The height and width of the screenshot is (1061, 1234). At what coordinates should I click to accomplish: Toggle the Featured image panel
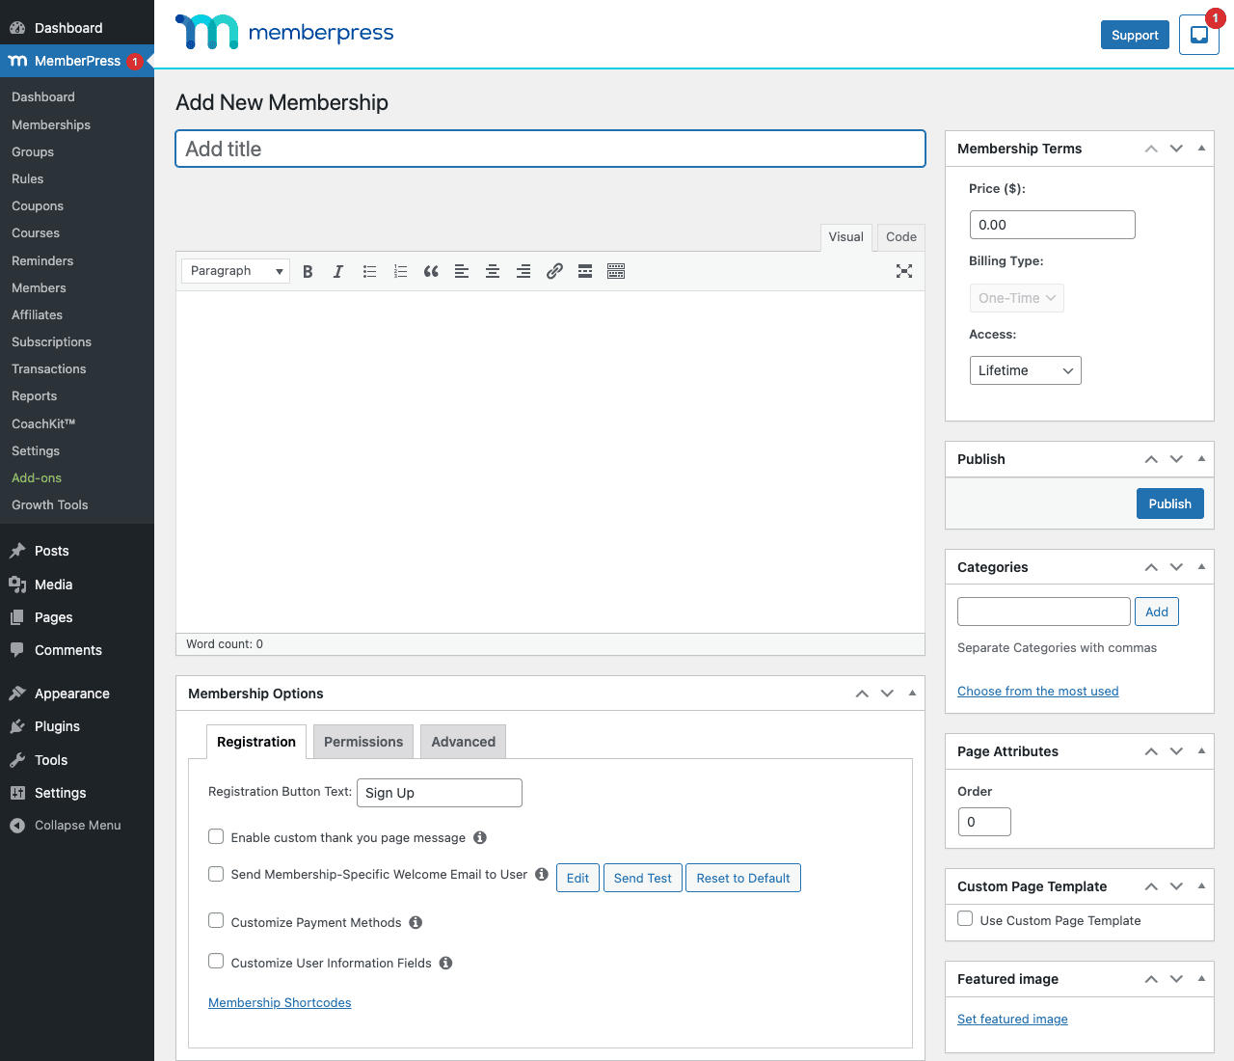1201,979
